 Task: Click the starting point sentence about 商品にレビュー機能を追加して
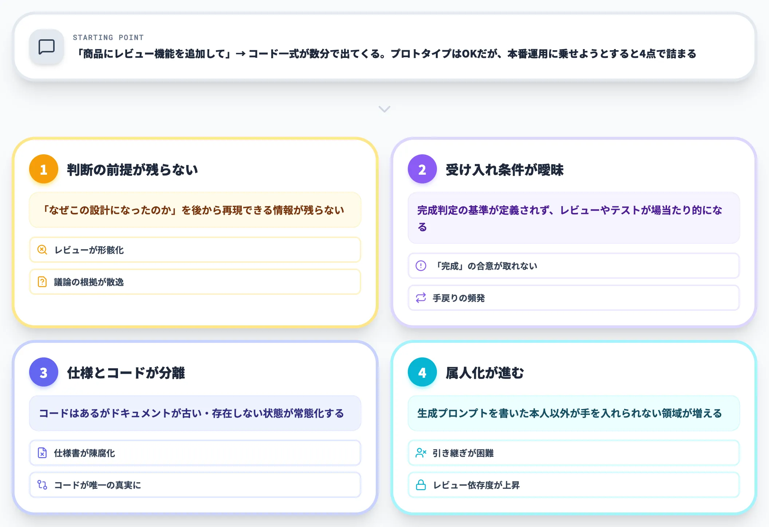click(x=384, y=54)
